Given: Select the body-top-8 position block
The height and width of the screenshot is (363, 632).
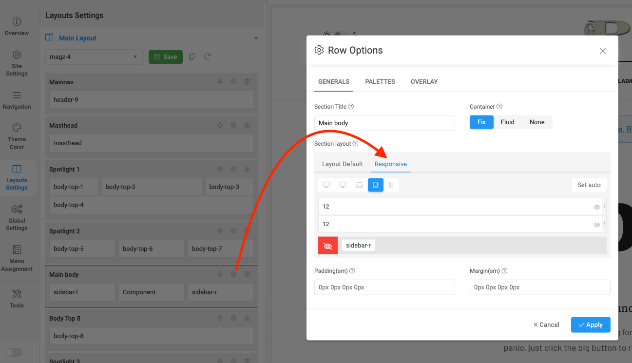Looking at the screenshot, I should tap(152, 336).
